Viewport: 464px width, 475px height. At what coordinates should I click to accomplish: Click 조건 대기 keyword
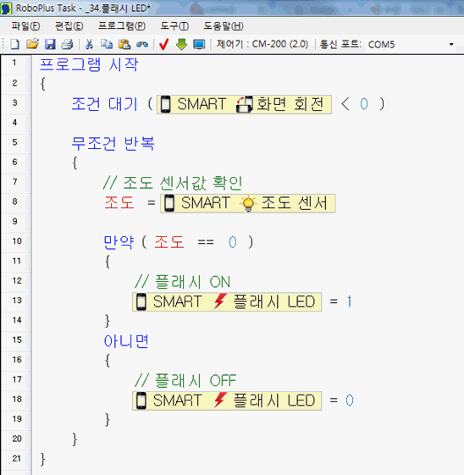tap(104, 104)
